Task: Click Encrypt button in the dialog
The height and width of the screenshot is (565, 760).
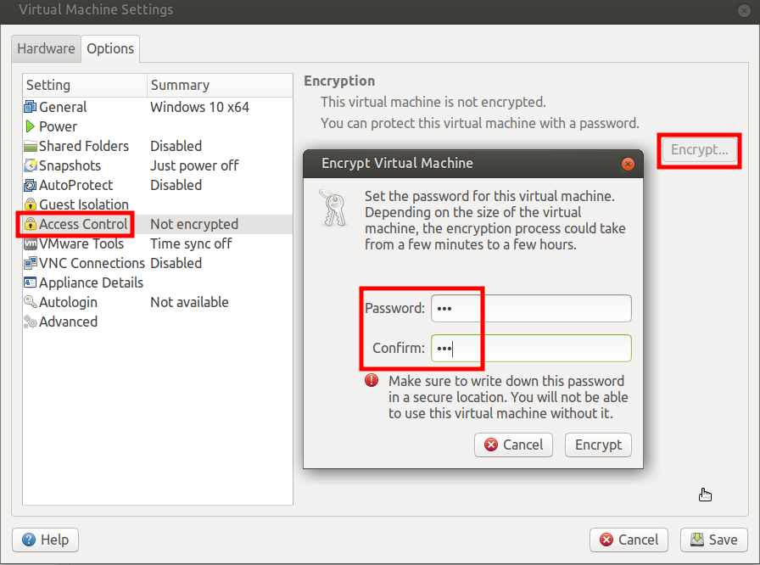Action: point(598,445)
